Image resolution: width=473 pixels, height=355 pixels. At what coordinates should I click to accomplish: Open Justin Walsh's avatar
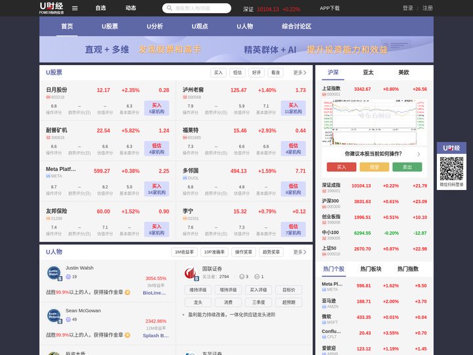click(54, 273)
